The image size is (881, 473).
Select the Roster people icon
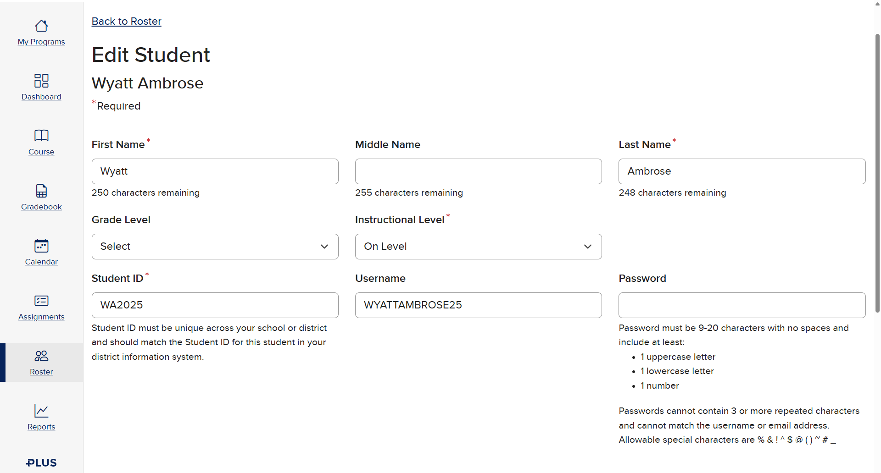pyautogui.click(x=41, y=356)
